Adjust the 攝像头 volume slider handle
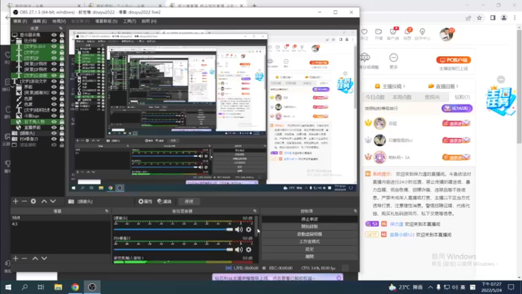Viewport: 522px width, 294px height. point(230,229)
